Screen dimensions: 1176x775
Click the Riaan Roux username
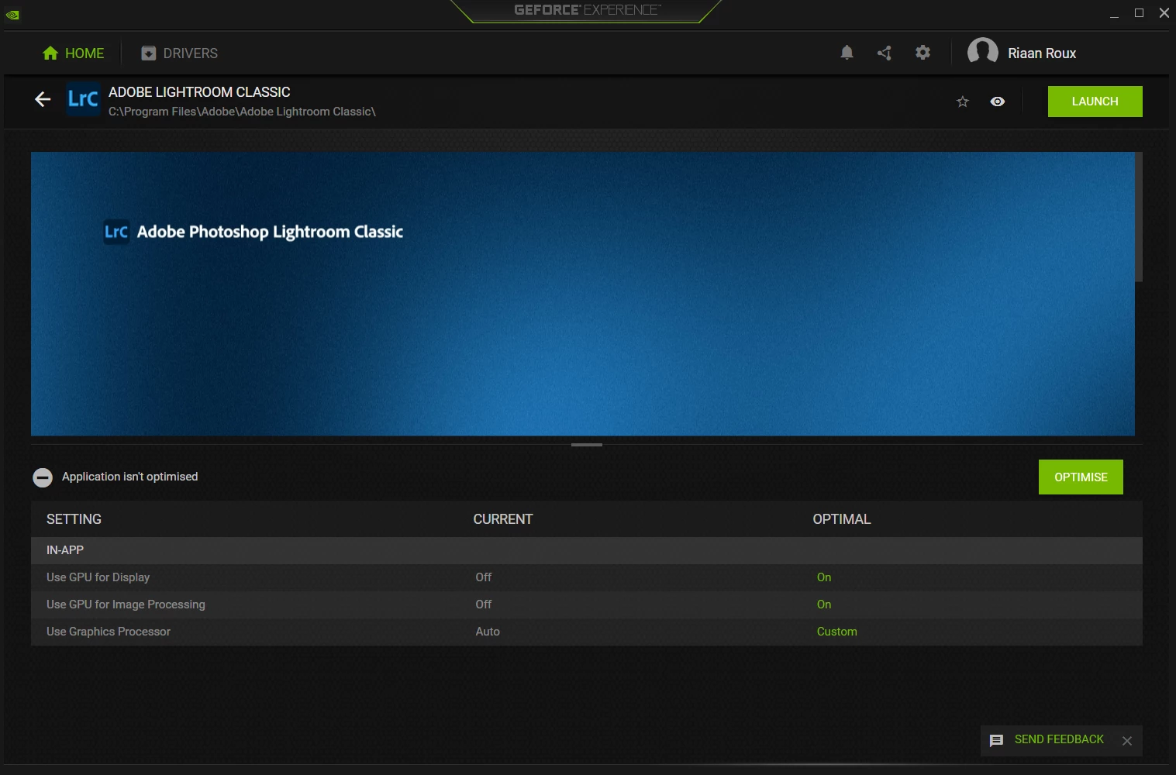coord(1042,53)
